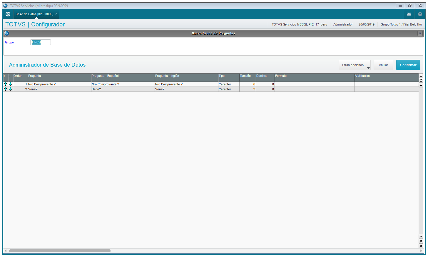
Task: Click the Caracter Tipo cell in the Serie? row
Action: coord(229,89)
